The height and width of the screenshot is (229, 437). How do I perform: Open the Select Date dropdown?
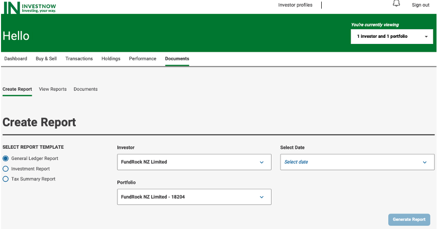tap(357, 162)
